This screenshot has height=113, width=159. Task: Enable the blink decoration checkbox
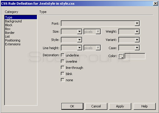[x=63, y=74]
